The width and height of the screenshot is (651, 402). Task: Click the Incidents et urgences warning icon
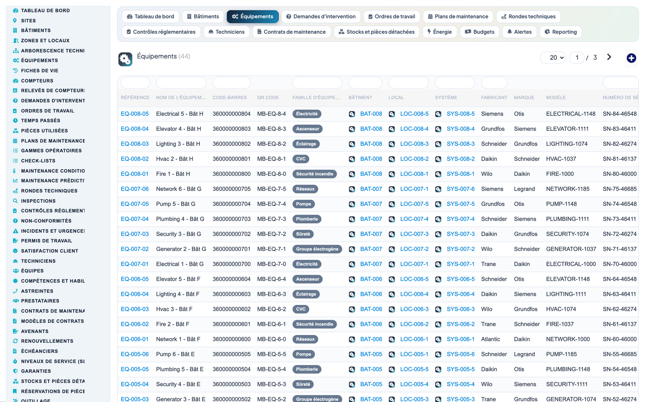15,231
